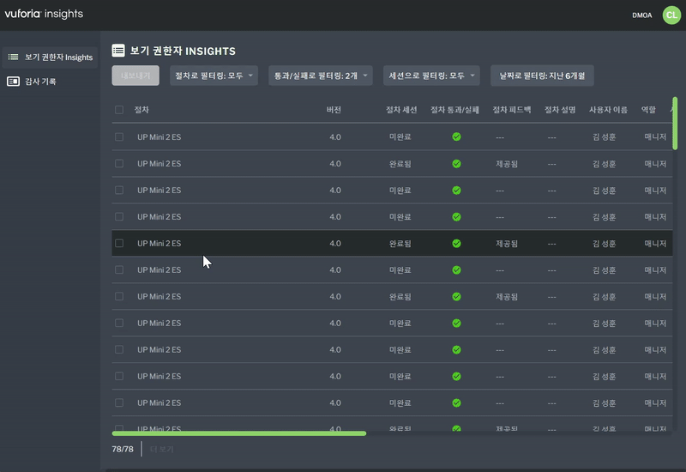
Task: Click the green horizontal scrollbar
Action: (x=238, y=433)
